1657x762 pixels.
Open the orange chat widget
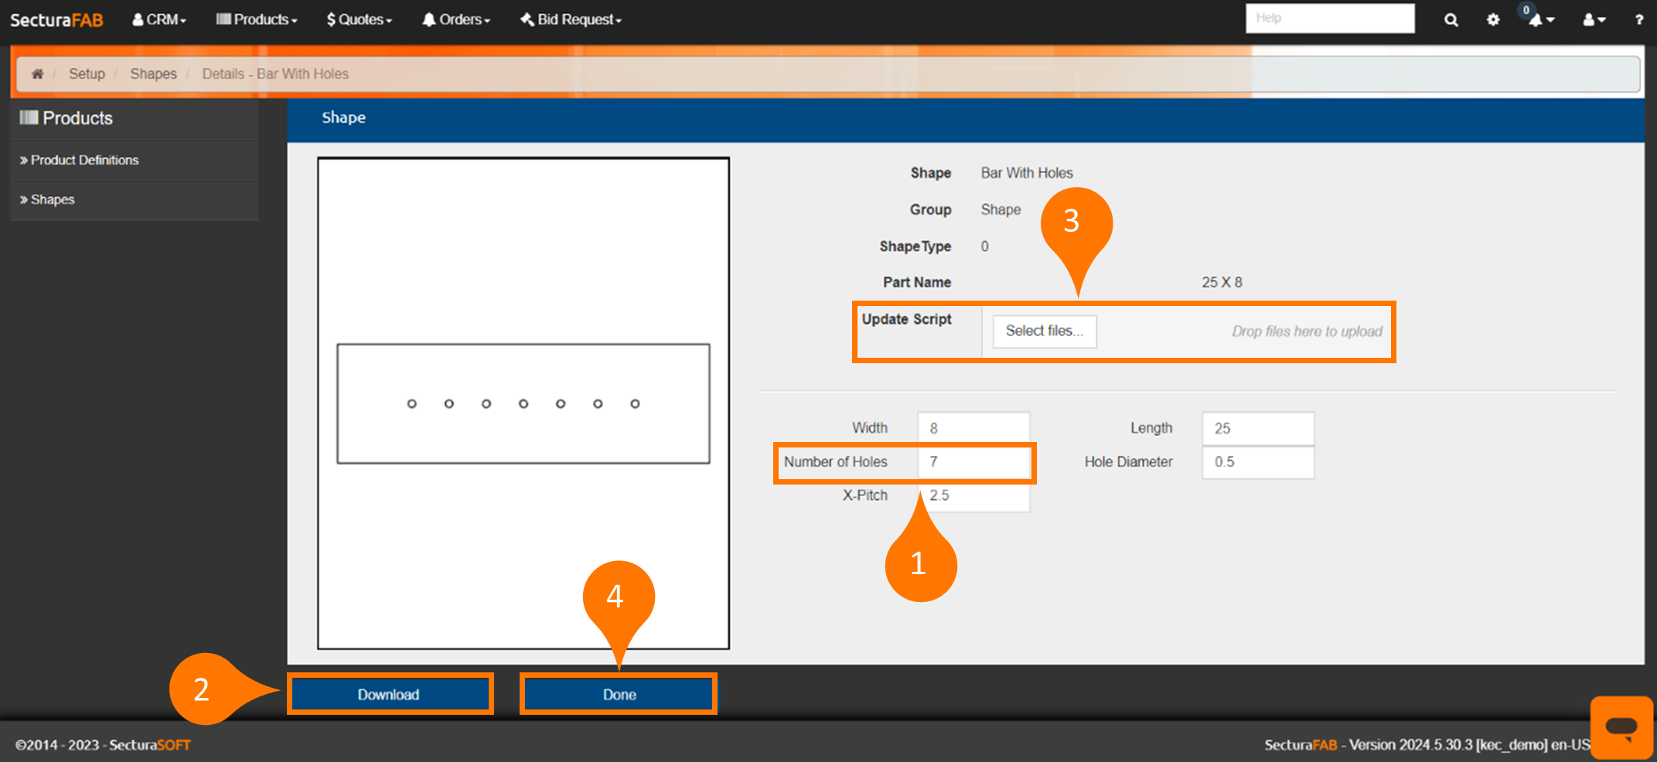tap(1621, 726)
